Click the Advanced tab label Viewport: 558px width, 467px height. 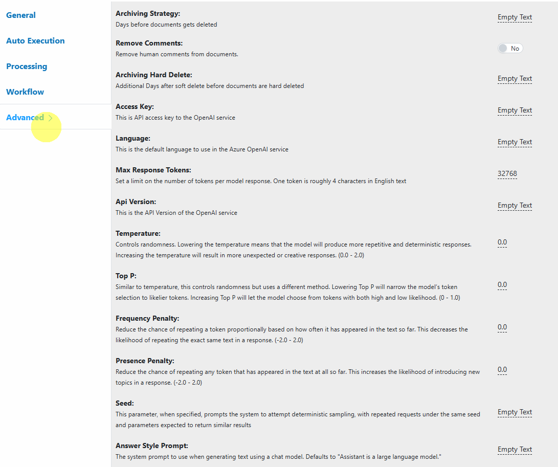pos(25,118)
